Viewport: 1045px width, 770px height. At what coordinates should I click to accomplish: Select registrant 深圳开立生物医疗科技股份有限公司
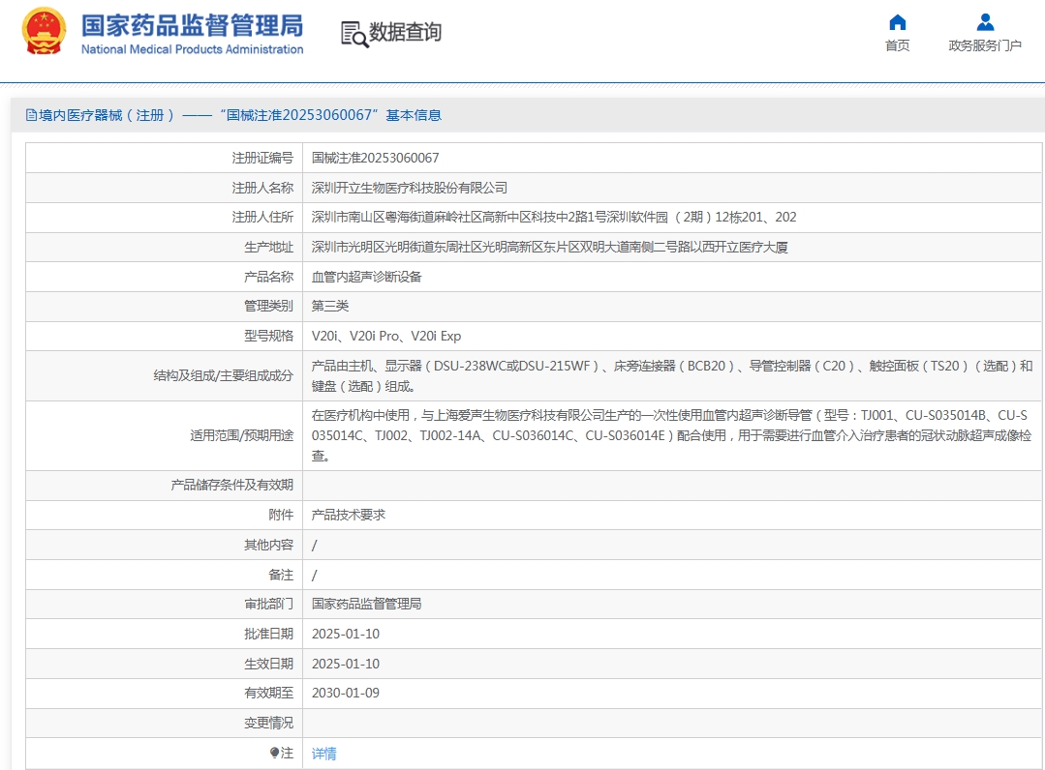coord(410,188)
